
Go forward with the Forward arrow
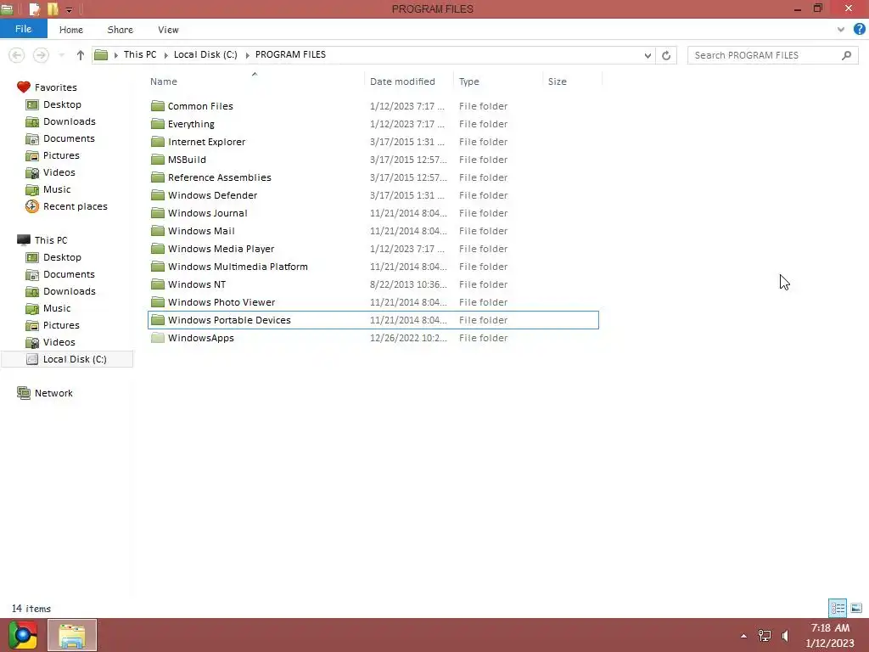41,55
